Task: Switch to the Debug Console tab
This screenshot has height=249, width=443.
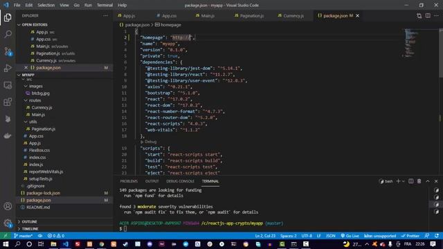Action: 180,181
